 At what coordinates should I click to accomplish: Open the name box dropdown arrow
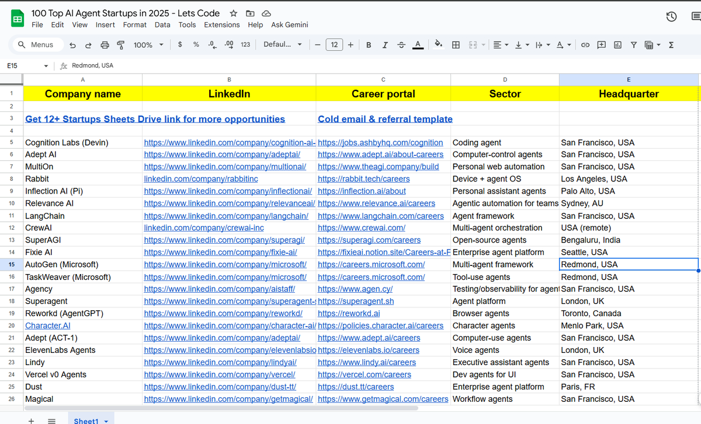[46, 66]
